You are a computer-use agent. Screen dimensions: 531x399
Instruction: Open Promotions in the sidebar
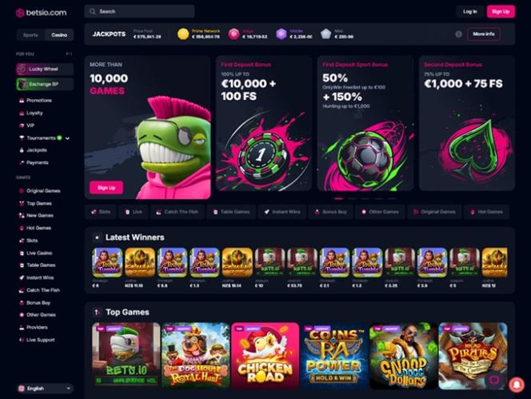click(39, 100)
